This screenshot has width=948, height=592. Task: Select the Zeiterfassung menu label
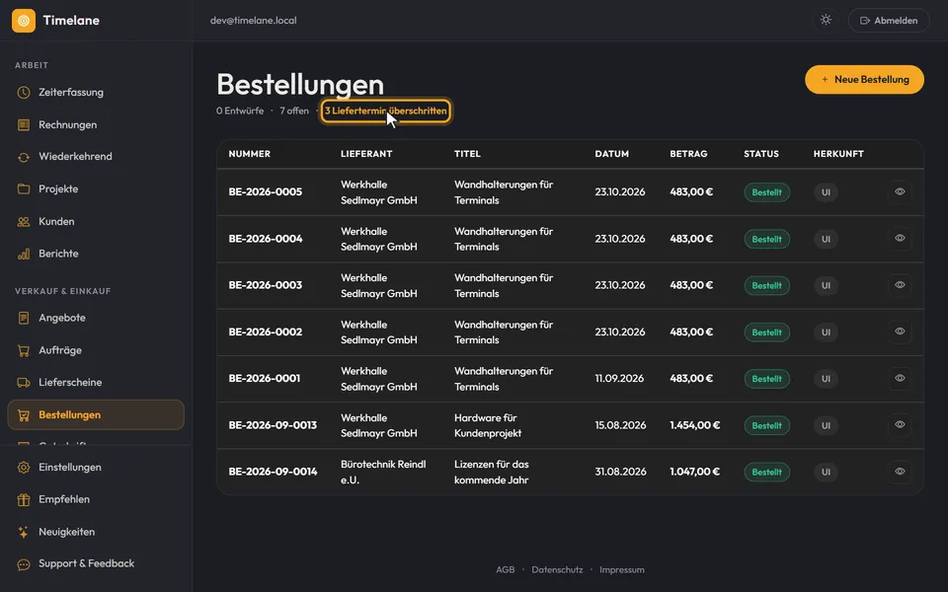[71, 93]
